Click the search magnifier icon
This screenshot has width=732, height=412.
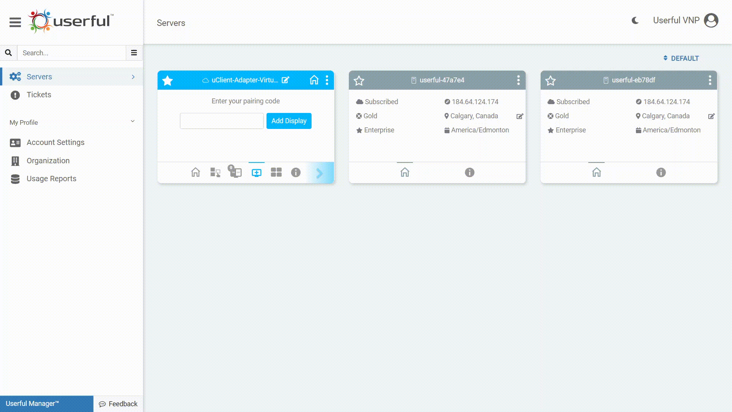click(x=8, y=53)
